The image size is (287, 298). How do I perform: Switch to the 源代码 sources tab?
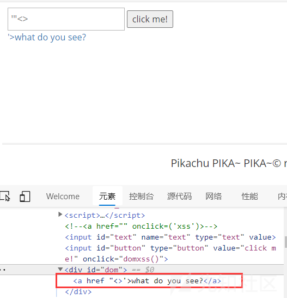(179, 196)
